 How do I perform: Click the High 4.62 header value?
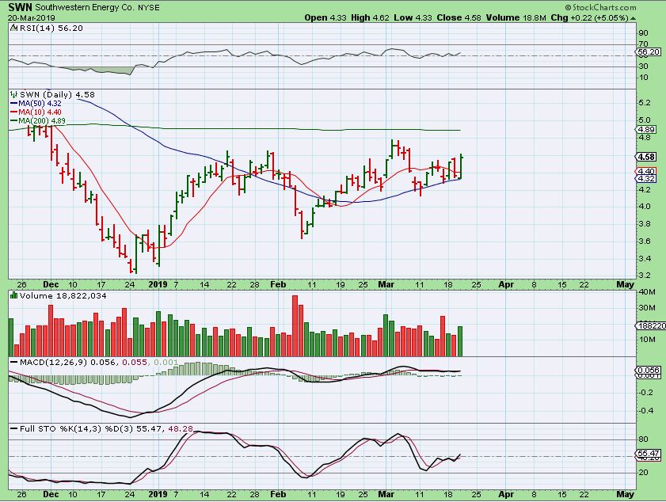(x=370, y=18)
